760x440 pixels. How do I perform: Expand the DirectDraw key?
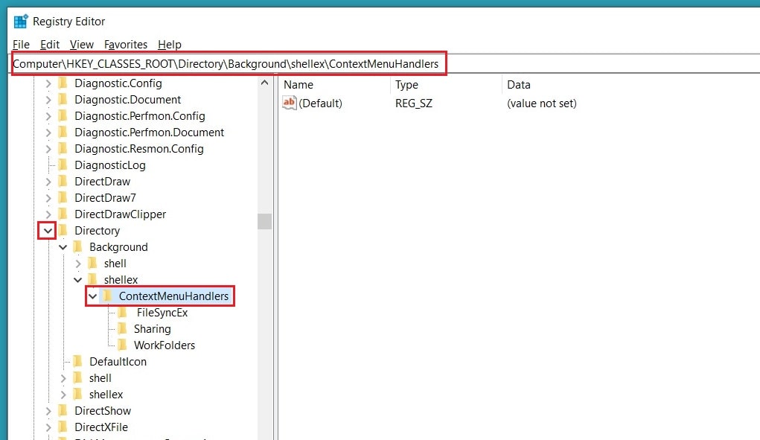48,182
